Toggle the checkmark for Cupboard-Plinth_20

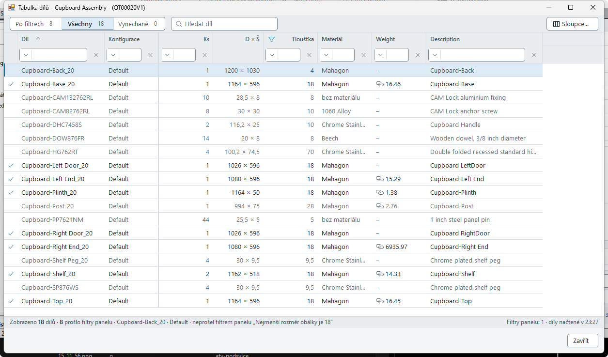pos(11,192)
